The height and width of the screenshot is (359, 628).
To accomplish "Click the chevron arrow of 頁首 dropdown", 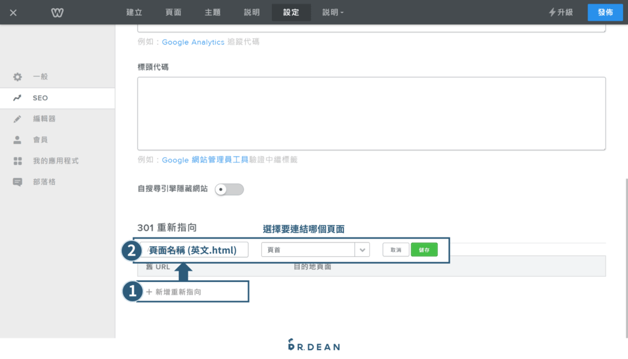I will pyautogui.click(x=362, y=250).
